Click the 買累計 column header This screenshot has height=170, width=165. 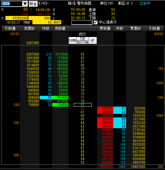(136, 29)
